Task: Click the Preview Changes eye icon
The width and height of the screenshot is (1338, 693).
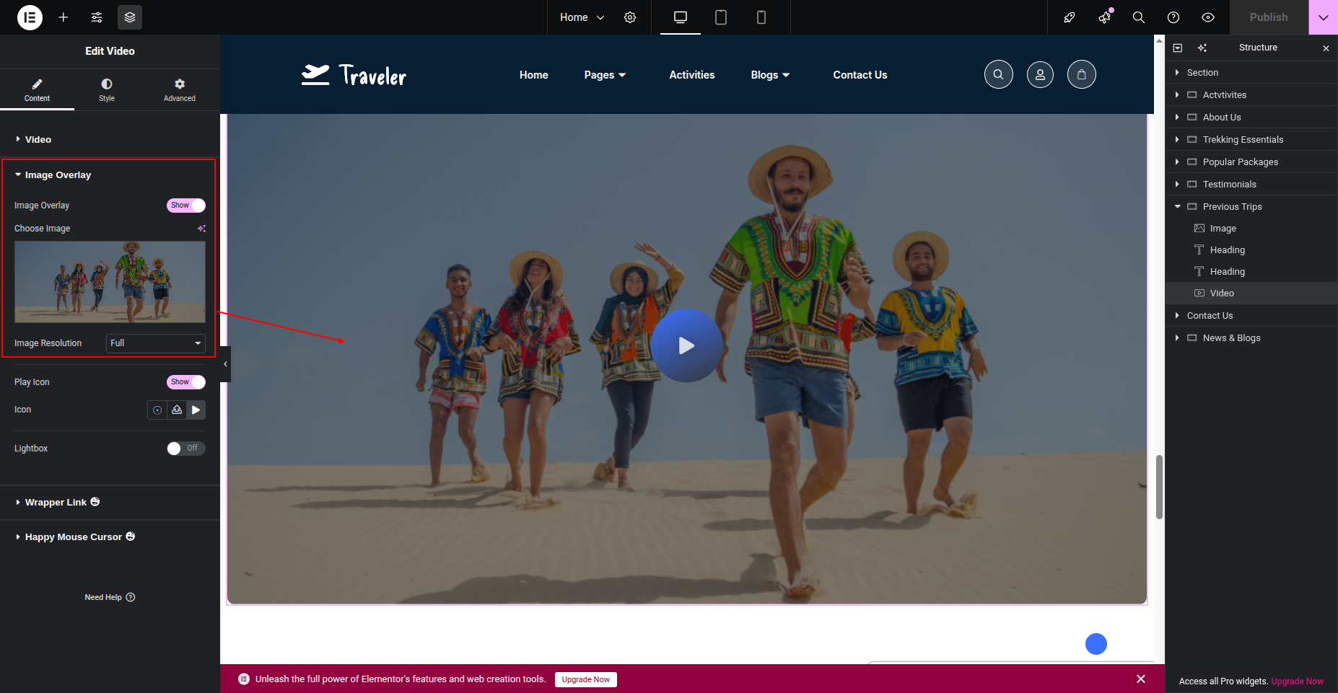Action: (x=1207, y=17)
